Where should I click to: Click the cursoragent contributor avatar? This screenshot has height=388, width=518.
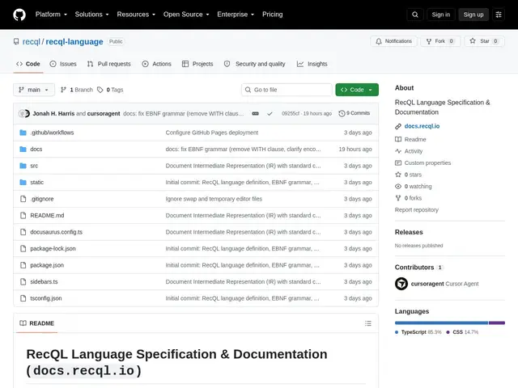(401, 284)
